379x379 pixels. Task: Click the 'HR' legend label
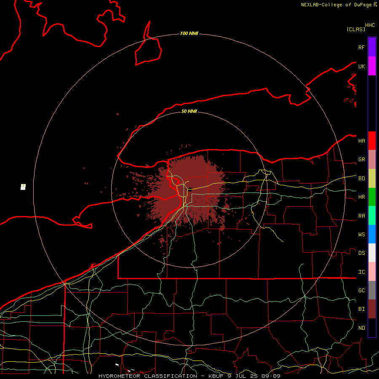point(362,197)
